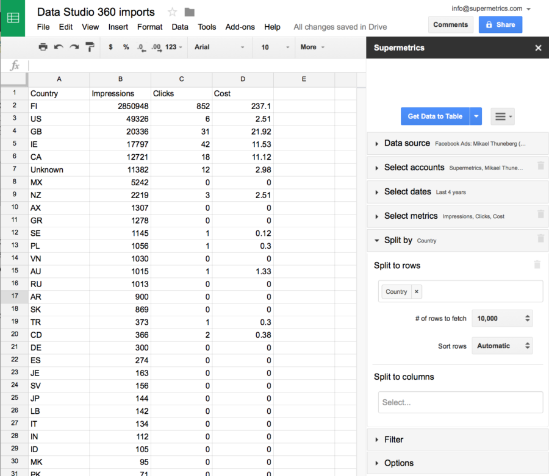Delete the Select metrics section
Image resolution: width=549 pixels, height=476 pixels.
[540, 214]
